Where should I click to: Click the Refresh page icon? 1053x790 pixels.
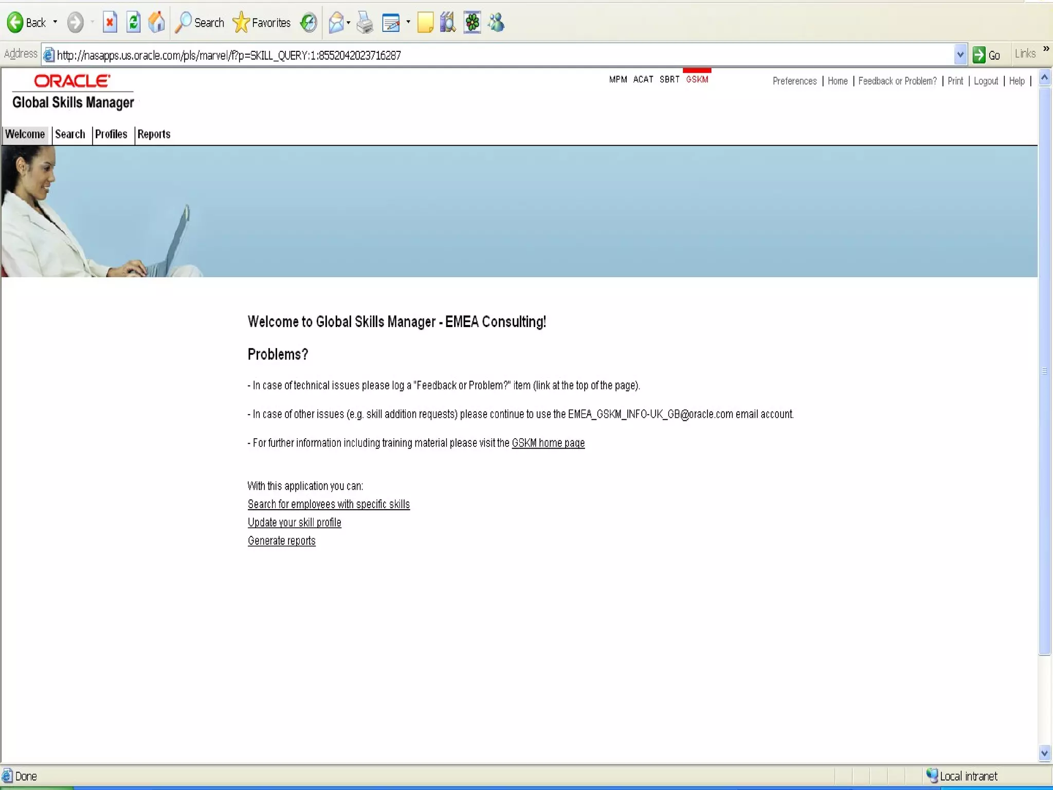[133, 23]
